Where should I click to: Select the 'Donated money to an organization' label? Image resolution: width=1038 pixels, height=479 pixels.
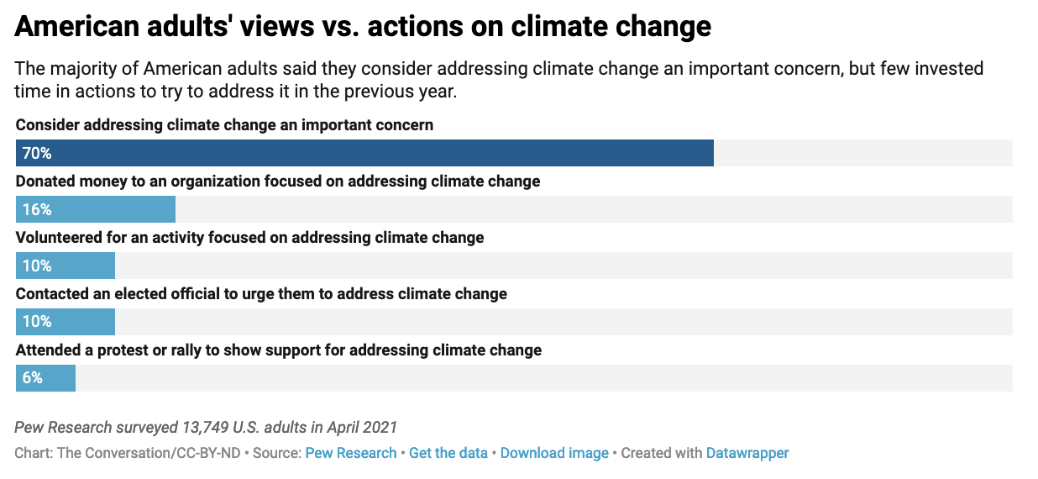tap(277, 181)
